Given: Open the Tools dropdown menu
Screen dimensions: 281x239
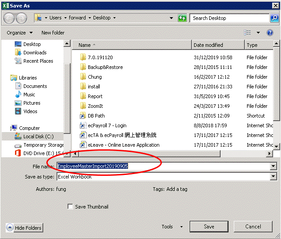Looking at the screenshot, I should point(172,227).
